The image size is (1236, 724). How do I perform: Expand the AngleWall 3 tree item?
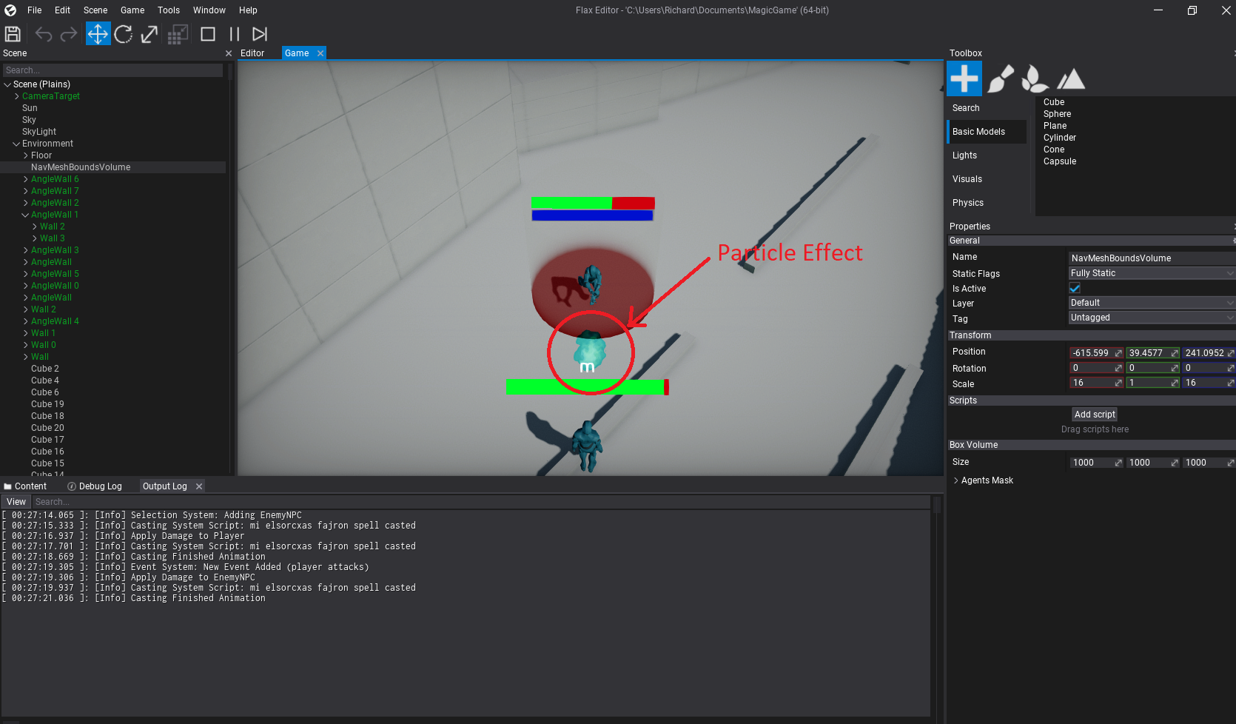24,249
